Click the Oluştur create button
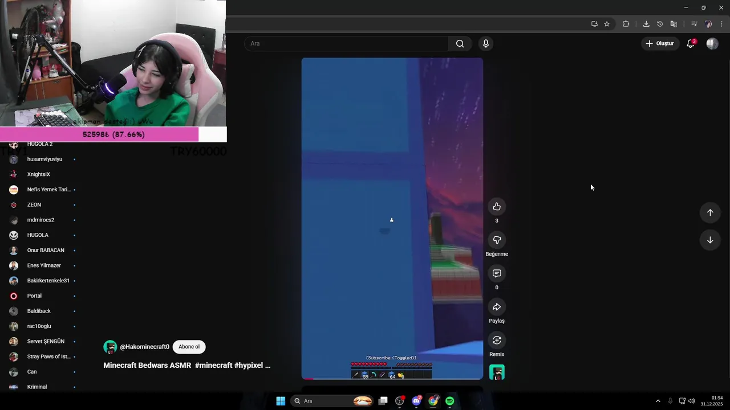The image size is (730, 410). pos(660,44)
